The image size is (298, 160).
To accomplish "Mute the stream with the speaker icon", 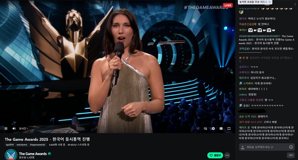I will [x=14, y=129].
